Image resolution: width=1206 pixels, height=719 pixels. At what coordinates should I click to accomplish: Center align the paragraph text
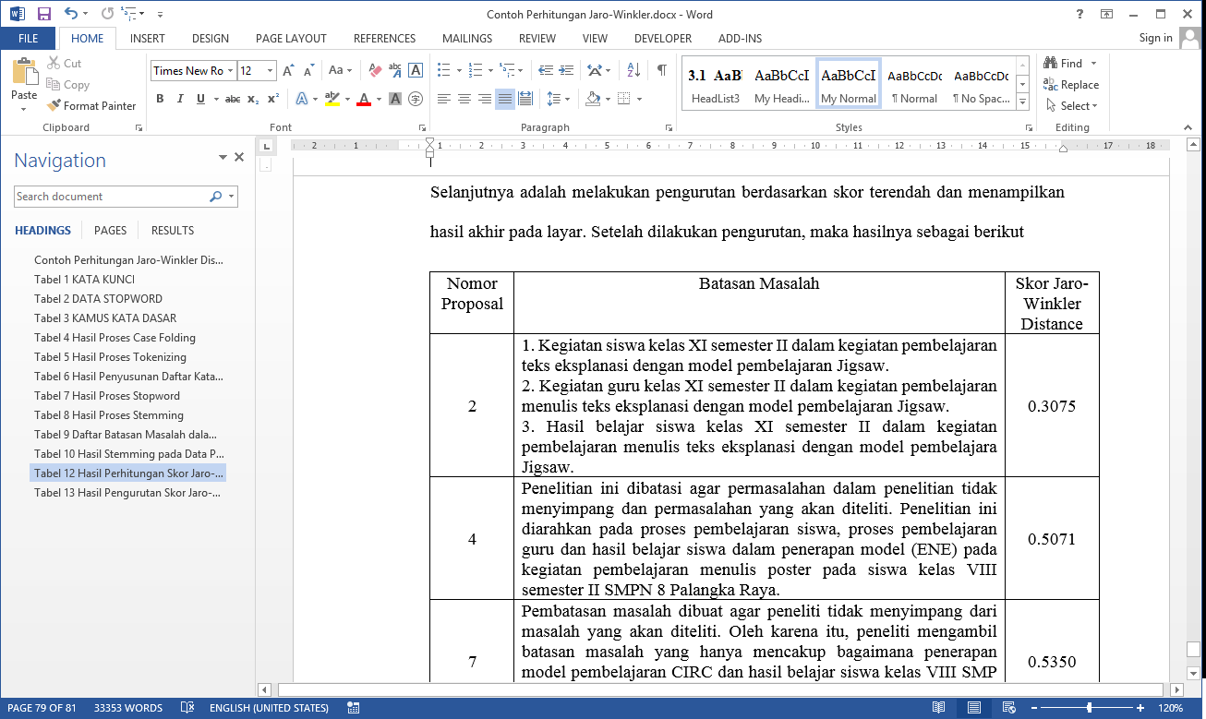click(x=464, y=99)
